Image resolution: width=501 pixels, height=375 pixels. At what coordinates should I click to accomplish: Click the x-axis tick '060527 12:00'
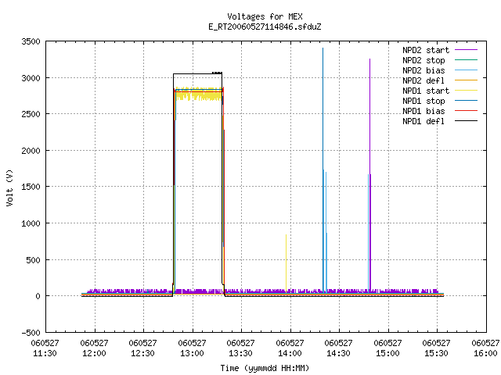pyautogui.click(x=94, y=348)
